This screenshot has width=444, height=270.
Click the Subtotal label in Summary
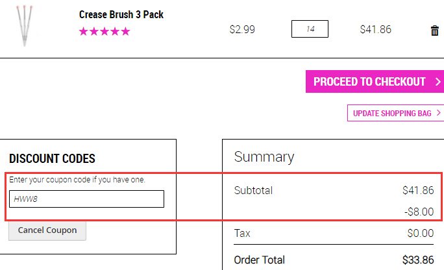[253, 190]
